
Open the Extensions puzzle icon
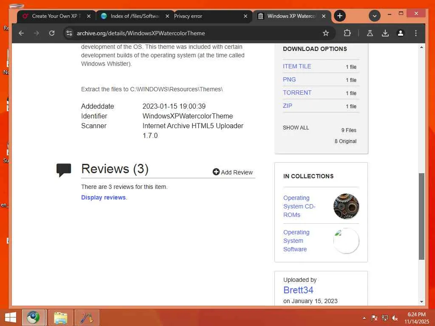coord(347,33)
